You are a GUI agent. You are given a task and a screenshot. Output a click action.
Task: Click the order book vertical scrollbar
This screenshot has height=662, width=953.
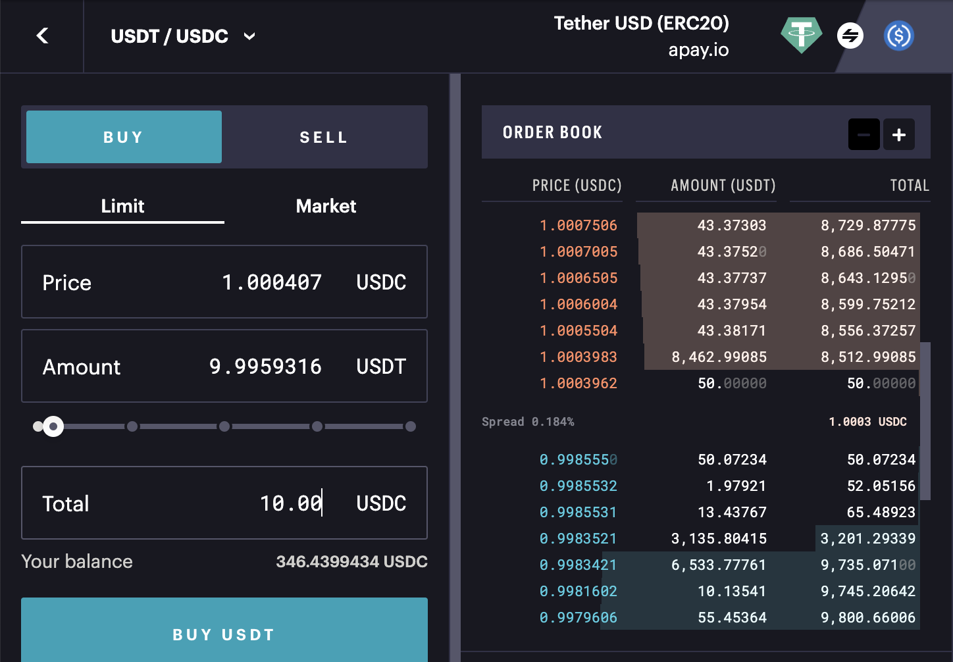tap(925, 421)
